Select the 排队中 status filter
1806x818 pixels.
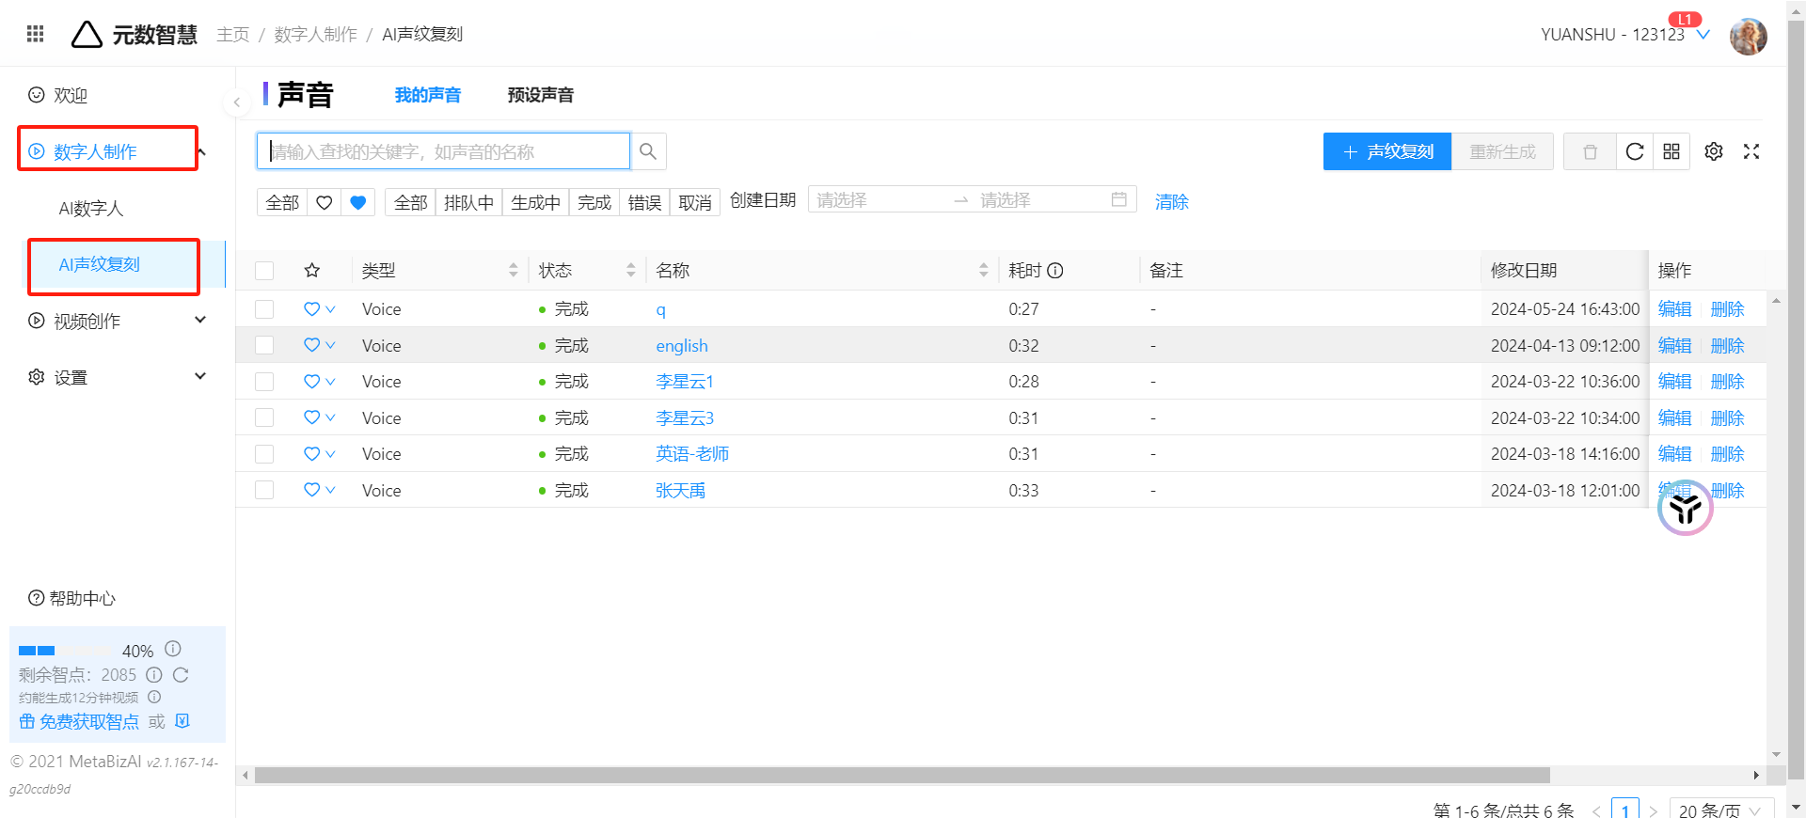pos(468,202)
